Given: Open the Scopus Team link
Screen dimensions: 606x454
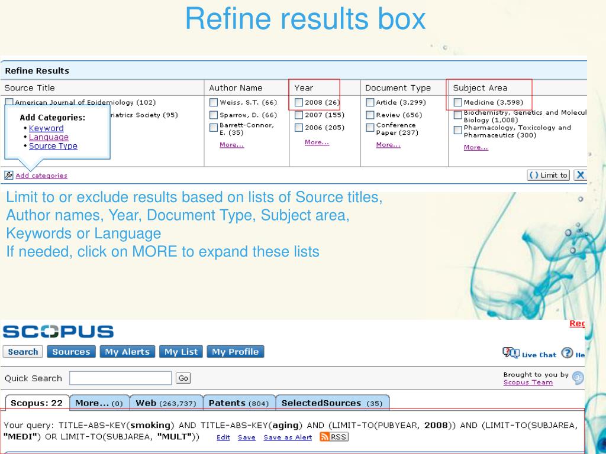Looking at the screenshot, I should click(x=528, y=382).
